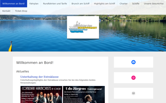Open the Udo Jürgens Unvergessen poster

84,94
